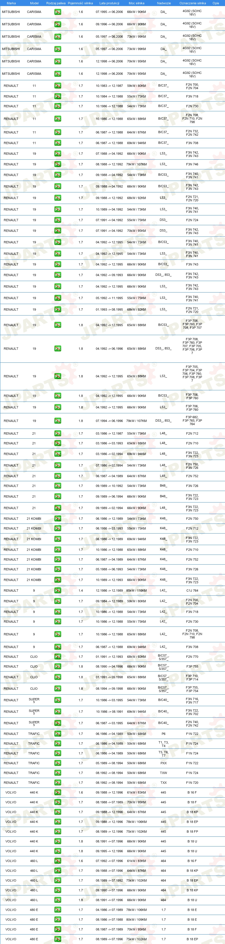This screenshot has height=944, width=225.
Task: Select the 'F3P 682, F3P 765, F3P 764' cell
Action: (192, 421)
